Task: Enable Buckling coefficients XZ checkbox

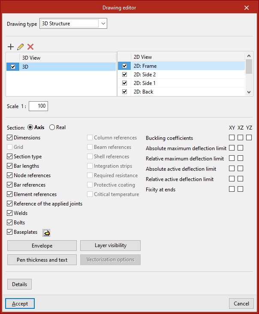Action: pyautogui.click(x=241, y=138)
